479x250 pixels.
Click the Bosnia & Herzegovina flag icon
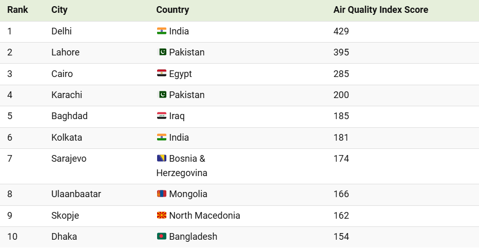point(162,158)
